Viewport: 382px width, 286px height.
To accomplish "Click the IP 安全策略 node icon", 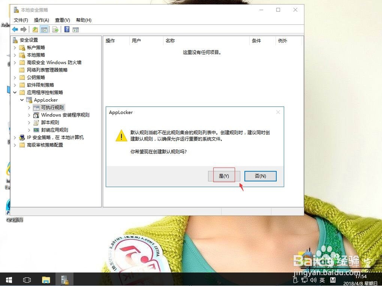I will click(22, 137).
